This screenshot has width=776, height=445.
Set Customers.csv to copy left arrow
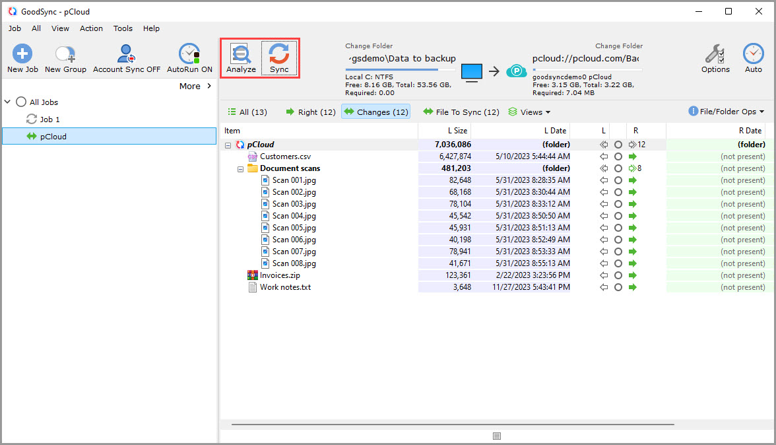click(x=604, y=156)
